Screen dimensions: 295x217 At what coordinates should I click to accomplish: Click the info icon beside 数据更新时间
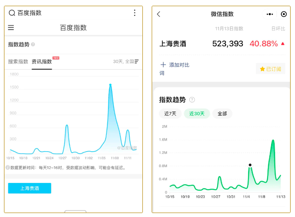coord(8,168)
